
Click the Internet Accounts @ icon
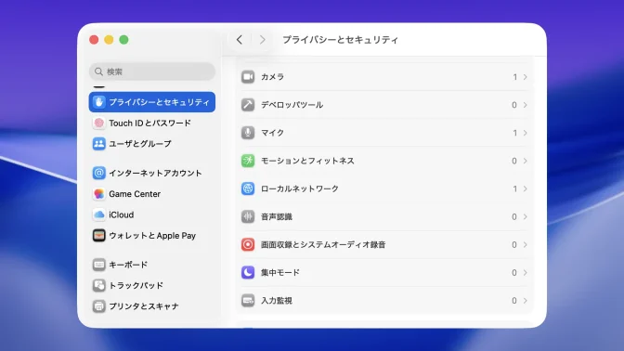99,173
